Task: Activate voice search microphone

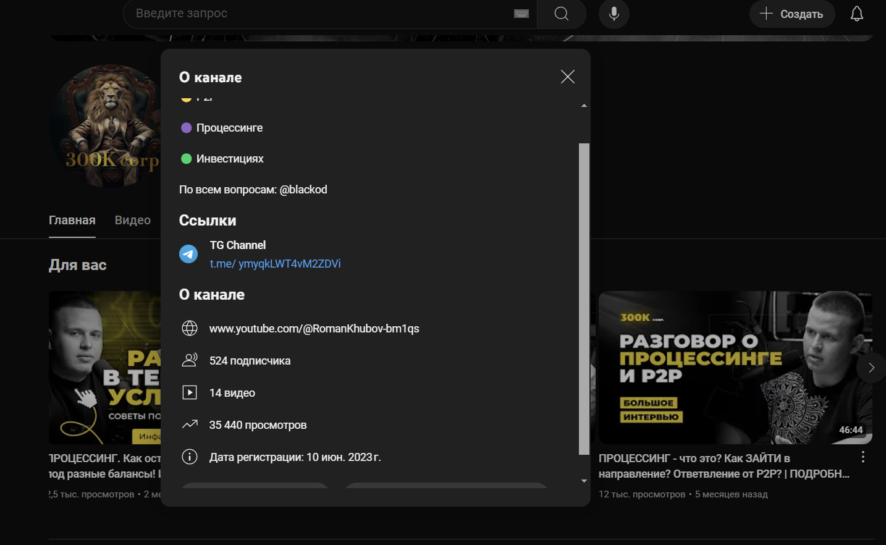Action: tap(614, 14)
